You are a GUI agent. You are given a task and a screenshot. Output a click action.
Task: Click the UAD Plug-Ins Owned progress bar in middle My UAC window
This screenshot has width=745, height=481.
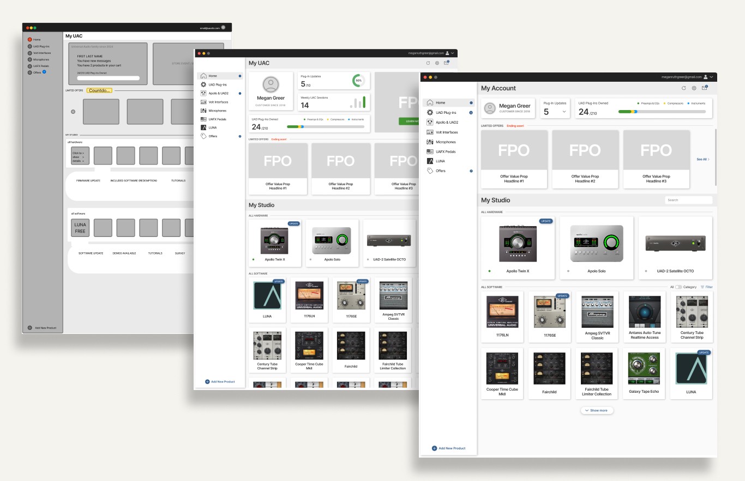326,127
